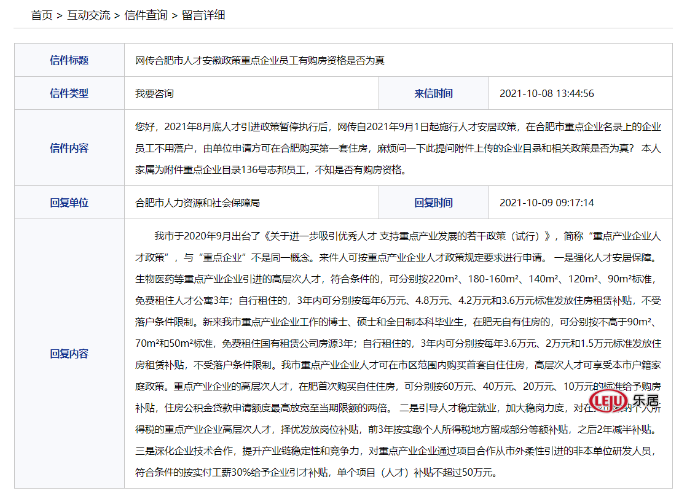Viewport: 687px width, 496px height.
Task: Click the letter title 网传合肥市人才安徽政策重点企业员工有购房资格是否为真
Action: coord(260,60)
